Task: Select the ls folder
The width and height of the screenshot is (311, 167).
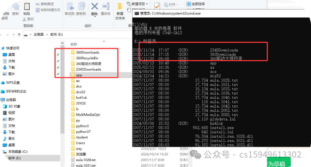Action: (77, 109)
